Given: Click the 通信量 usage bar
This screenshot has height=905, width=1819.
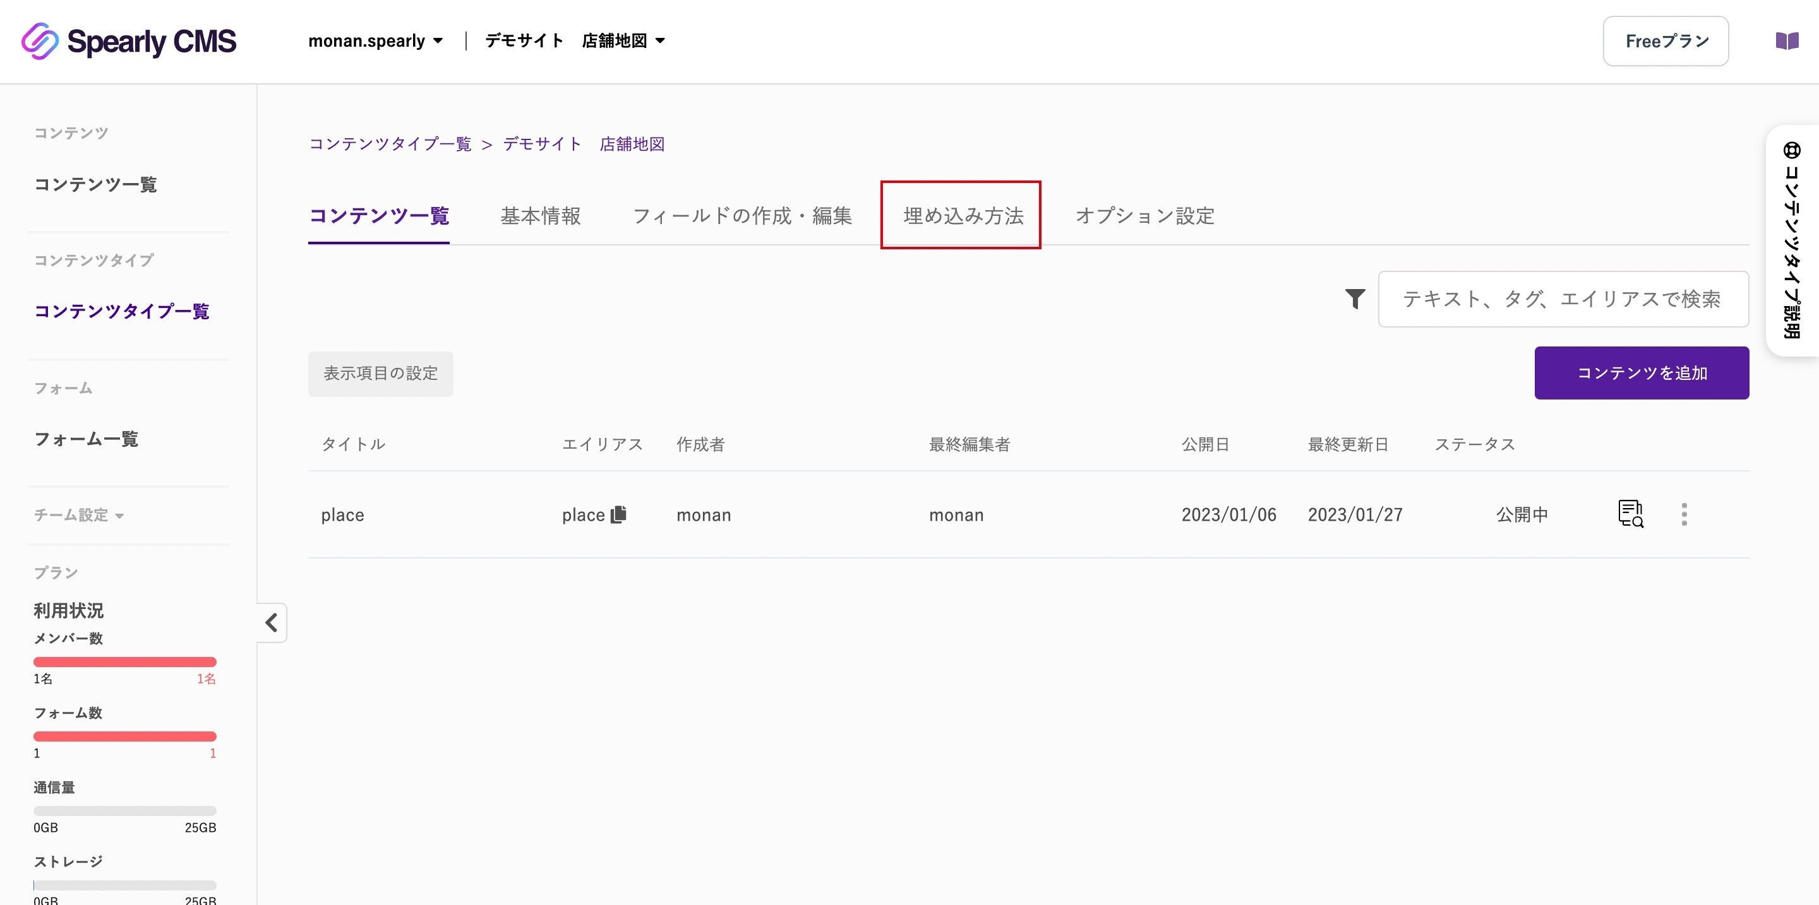Looking at the screenshot, I should pos(125,810).
